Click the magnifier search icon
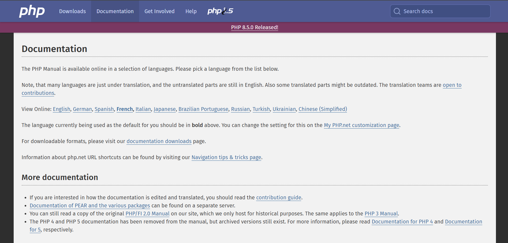The height and width of the screenshot is (243, 508). 397,11
